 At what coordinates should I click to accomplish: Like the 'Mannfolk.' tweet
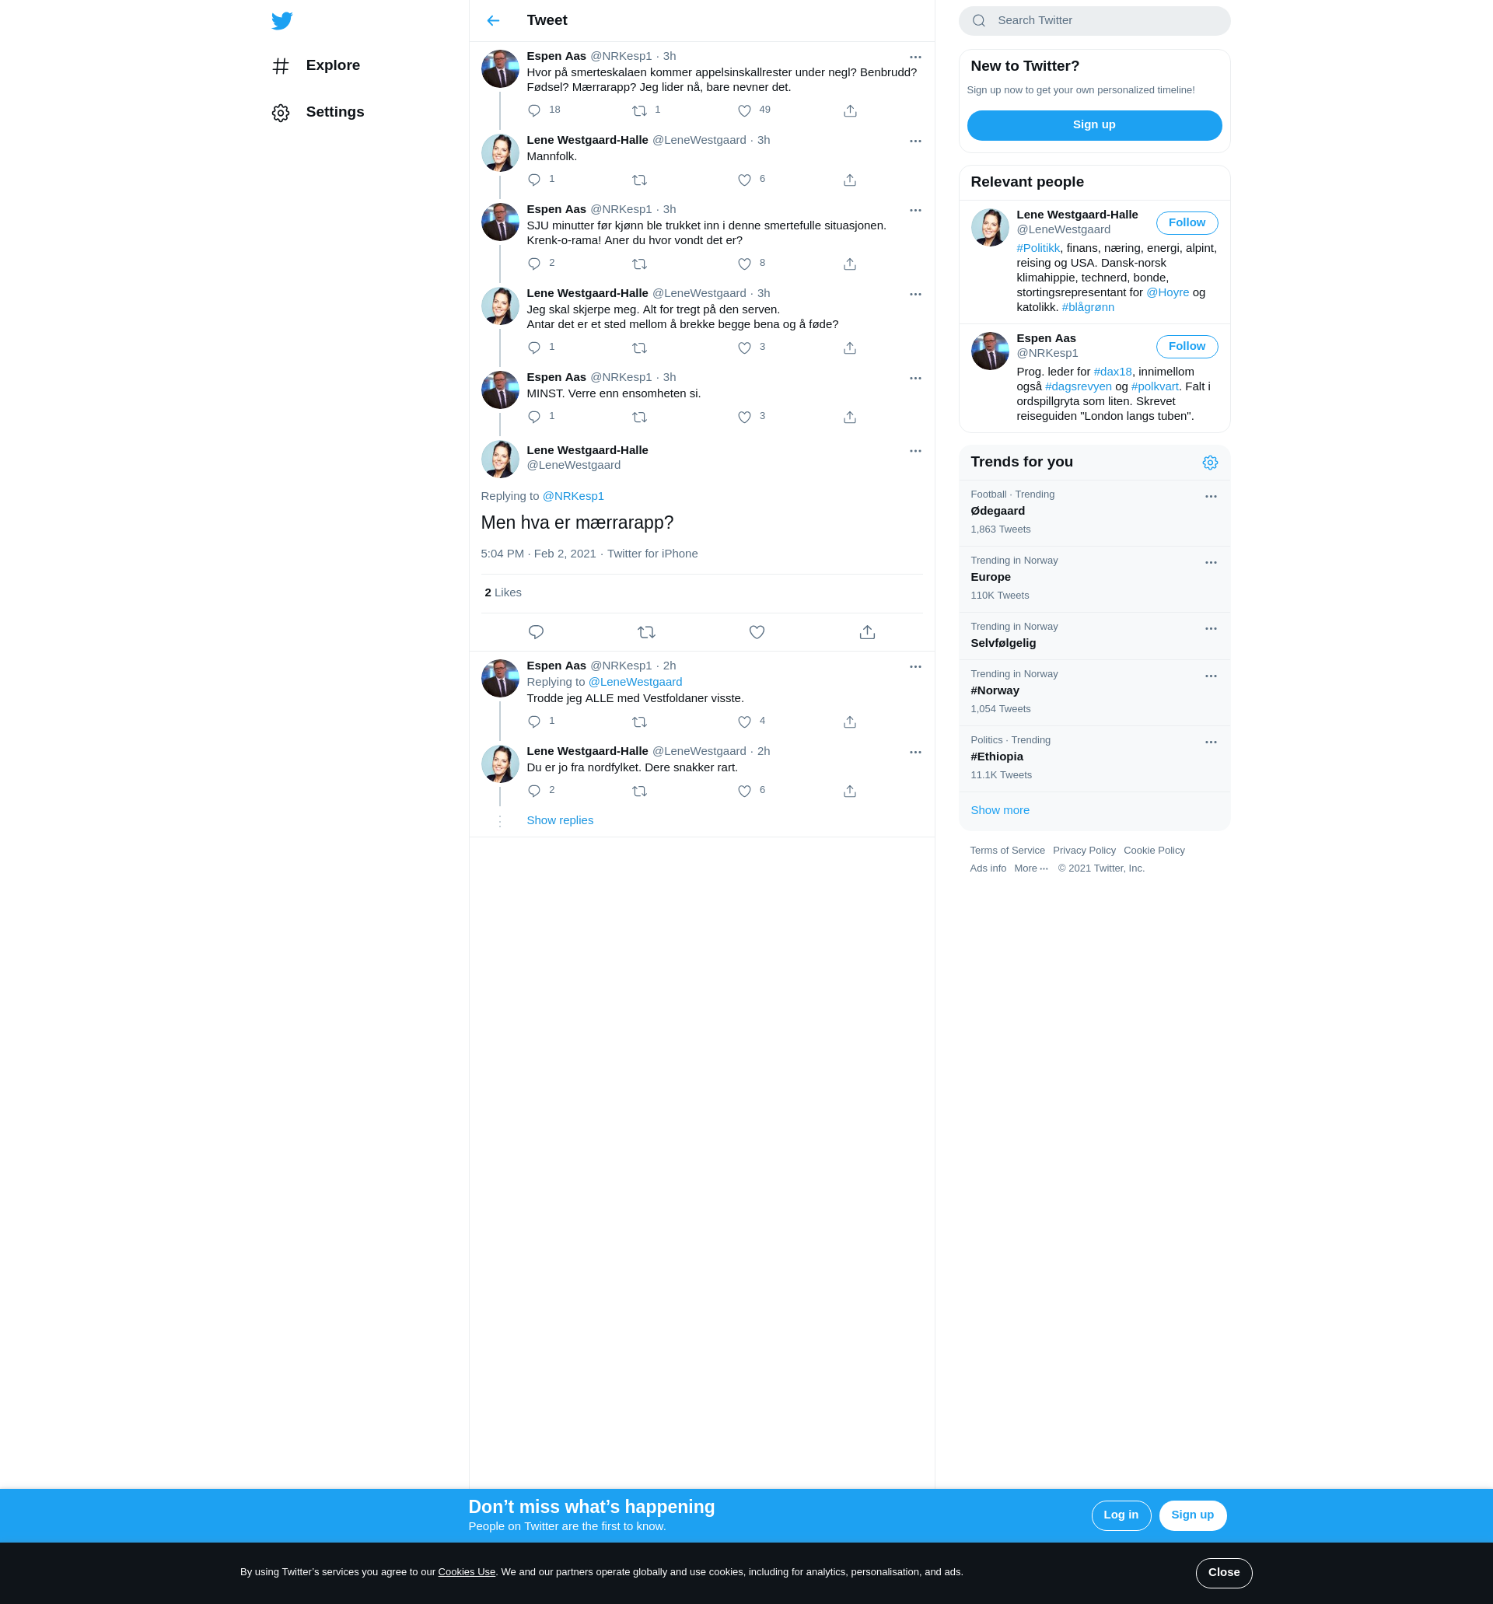[744, 180]
